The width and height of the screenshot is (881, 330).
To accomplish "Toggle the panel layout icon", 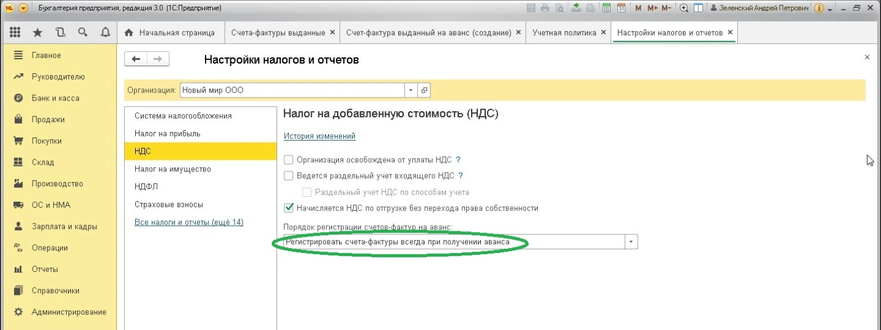I will (698, 9).
